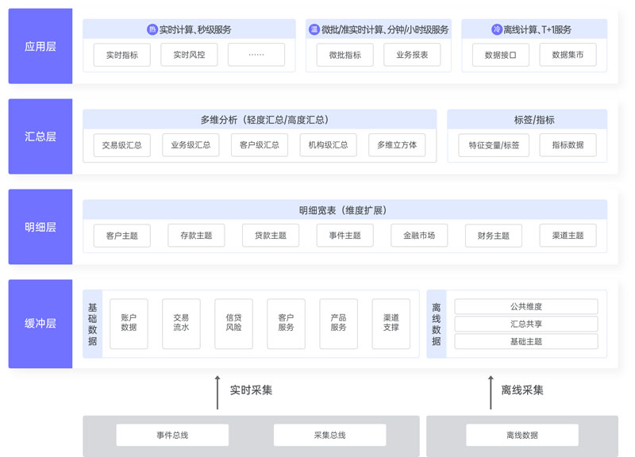Click the 特征变量/标签 box

[x=494, y=145]
